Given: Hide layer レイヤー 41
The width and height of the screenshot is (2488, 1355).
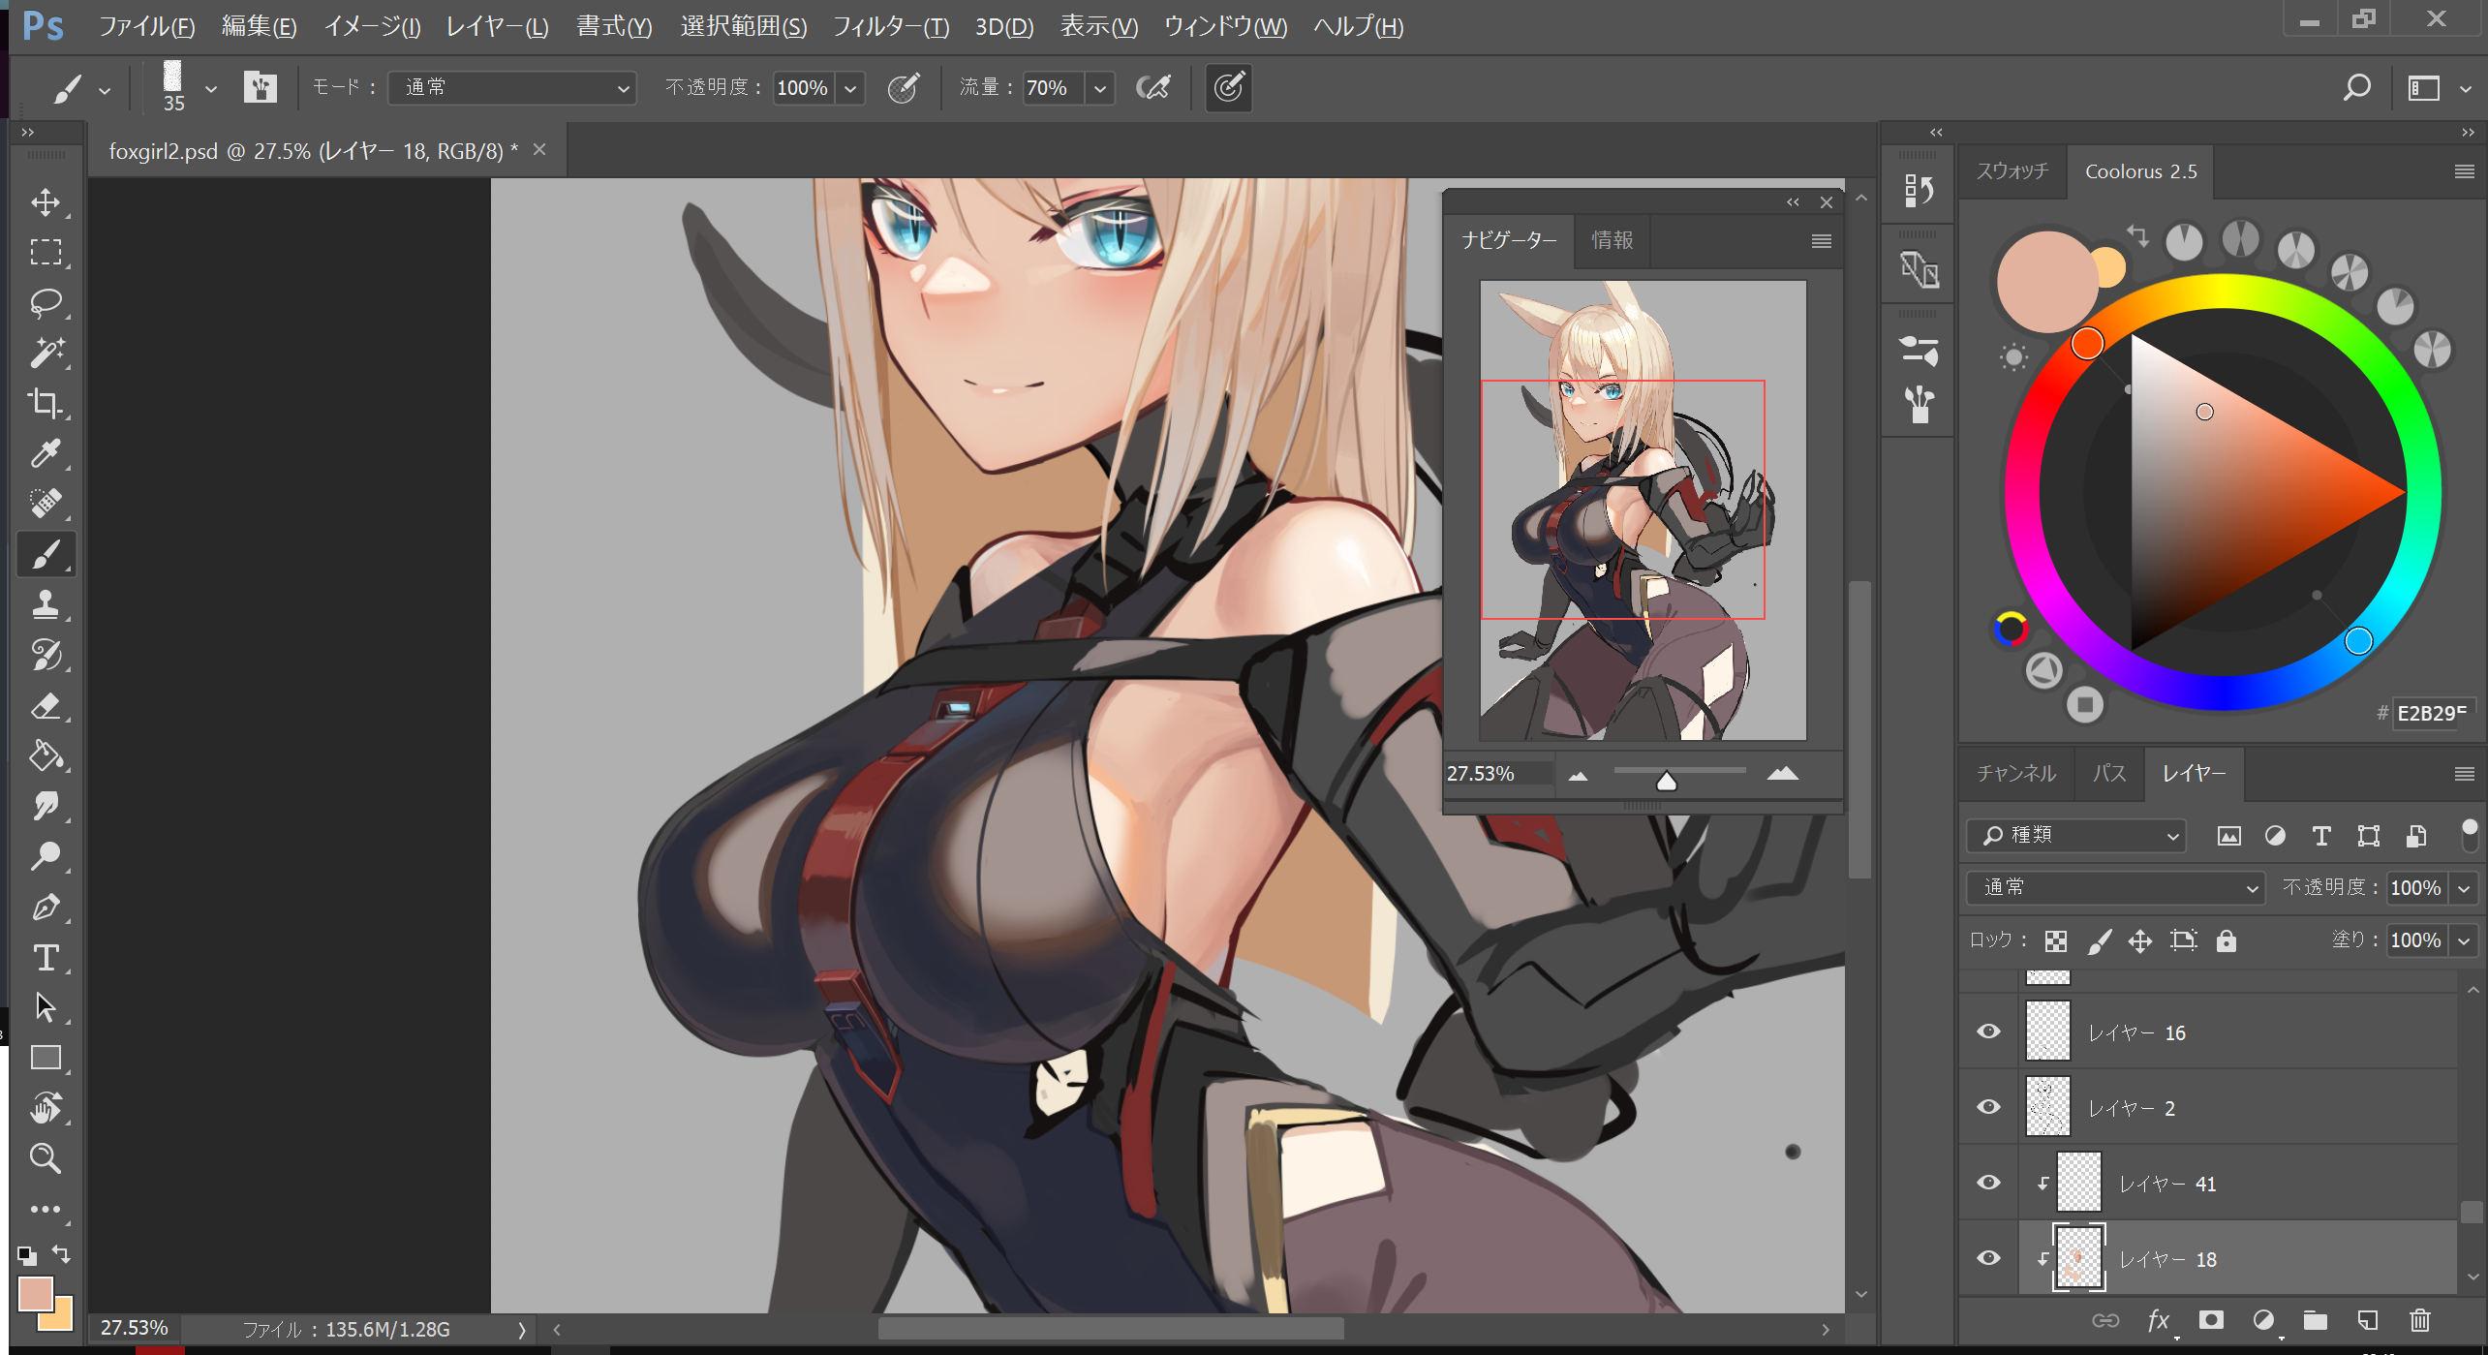Looking at the screenshot, I should click(1988, 1183).
